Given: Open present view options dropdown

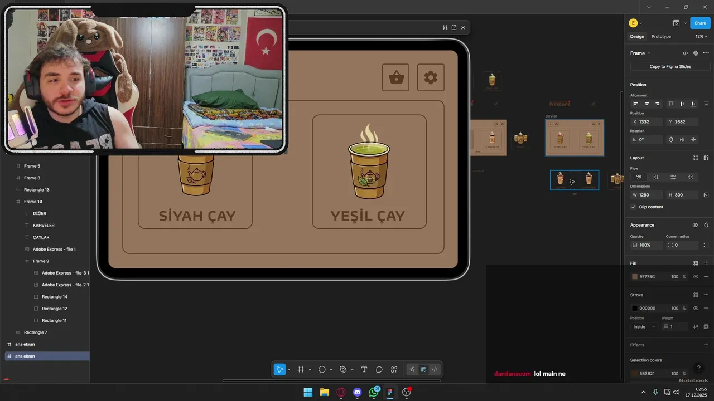Looking at the screenshot, I should tap(684, 23).
